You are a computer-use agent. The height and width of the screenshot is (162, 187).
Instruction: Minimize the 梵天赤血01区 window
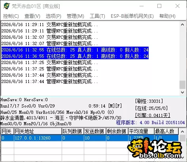coord(142,6)
